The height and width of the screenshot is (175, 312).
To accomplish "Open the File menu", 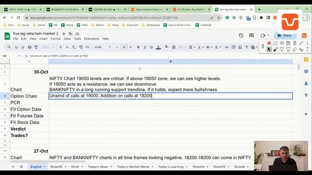I will (15, 39).
